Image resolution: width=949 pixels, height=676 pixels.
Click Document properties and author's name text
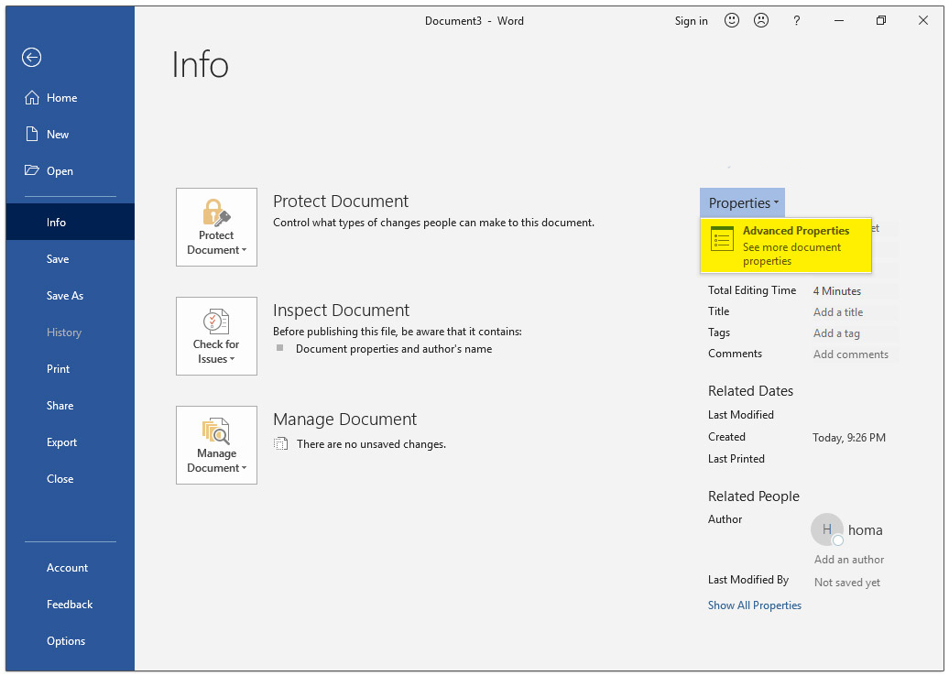394,349
